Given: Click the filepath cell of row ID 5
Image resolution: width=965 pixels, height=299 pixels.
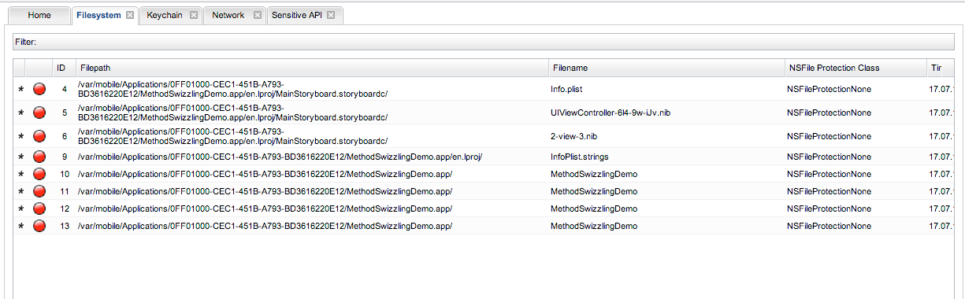Looking at the screenshot, I should tap(232, 113).
